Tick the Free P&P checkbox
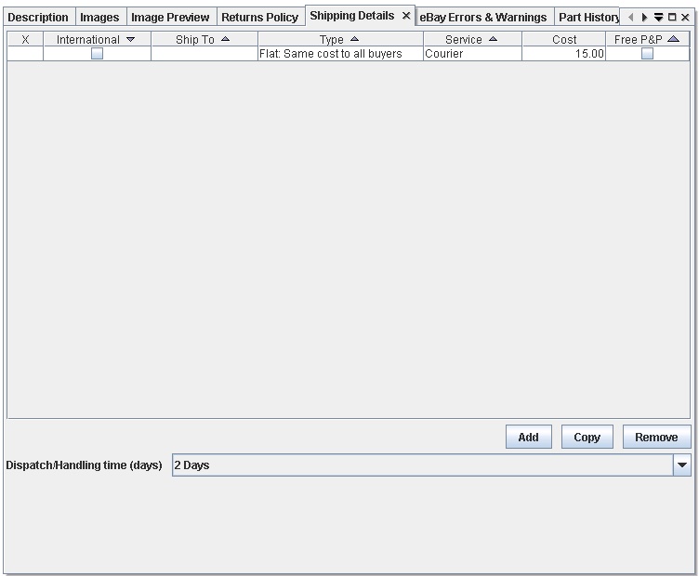 point(647,54)
